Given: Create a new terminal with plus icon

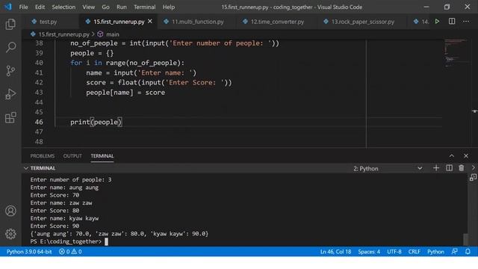Looking at the screenshot, I should pos(436,168).
